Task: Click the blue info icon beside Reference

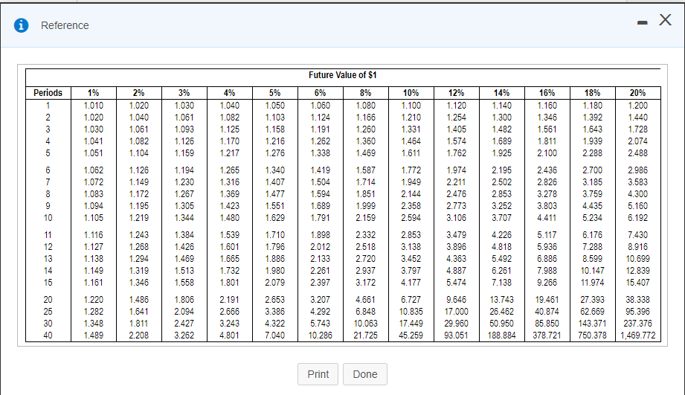Action: [22, 25]
